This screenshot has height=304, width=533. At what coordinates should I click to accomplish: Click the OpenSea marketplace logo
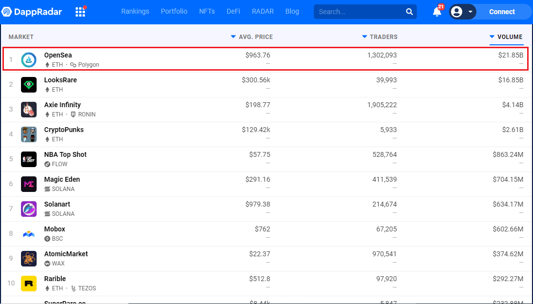coord(29,60)
